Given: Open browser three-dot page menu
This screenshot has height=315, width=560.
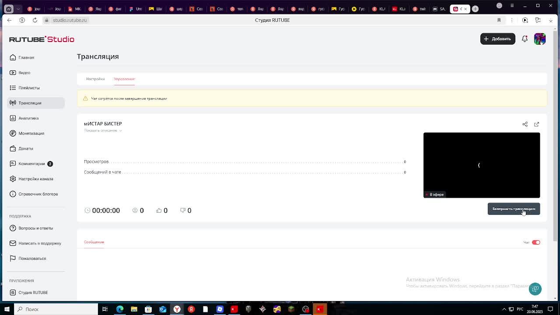Looking at the screenshot, I should click(x=511, y=20).
